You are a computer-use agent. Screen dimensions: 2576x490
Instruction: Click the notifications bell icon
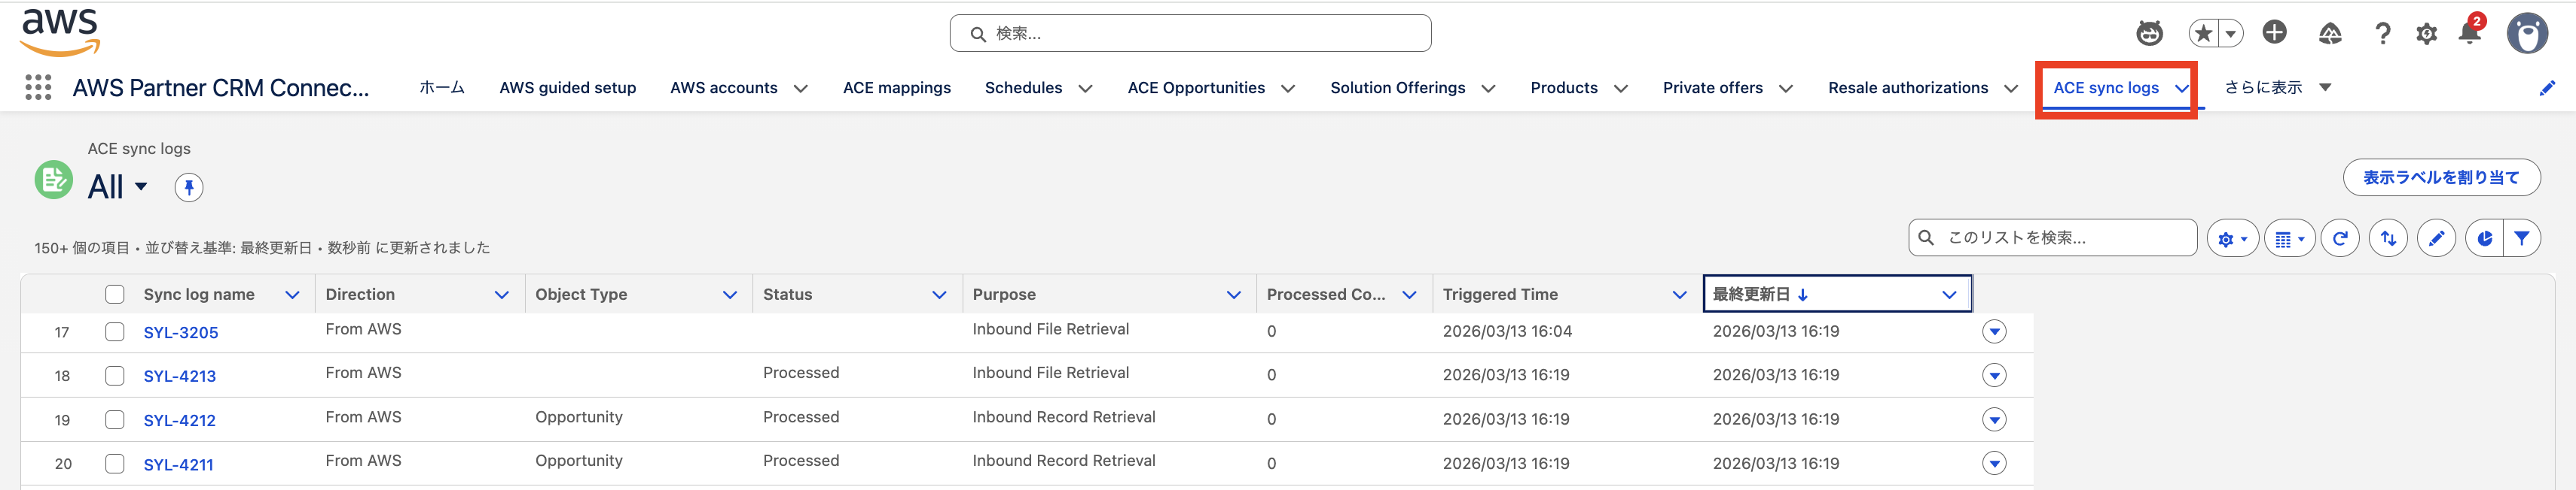point(2469,33)
